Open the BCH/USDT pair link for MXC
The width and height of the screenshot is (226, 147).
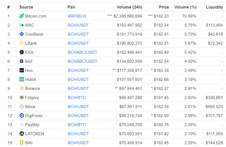78,25
